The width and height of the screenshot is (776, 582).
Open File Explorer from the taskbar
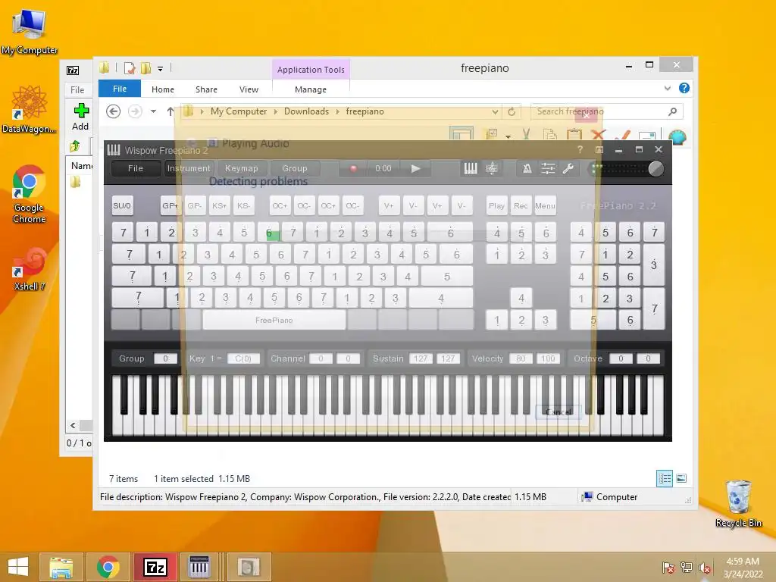coord(61,567)
